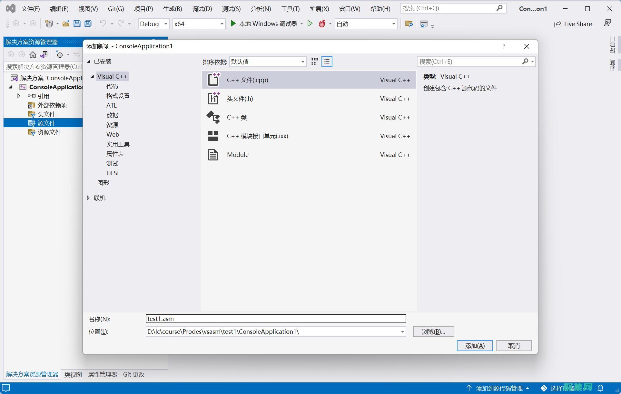The image size is (621, 394).
Task: Switch to medium icons view
Action: [315, 62]
